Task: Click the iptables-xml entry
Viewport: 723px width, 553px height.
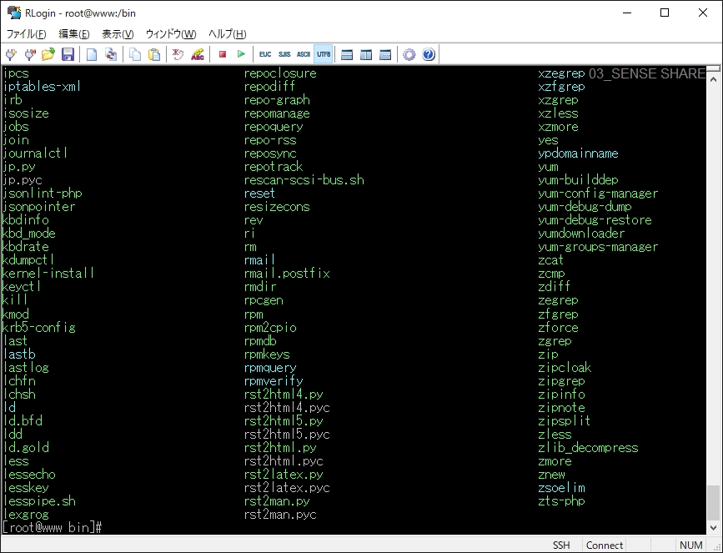Action: tap(42, 86)
